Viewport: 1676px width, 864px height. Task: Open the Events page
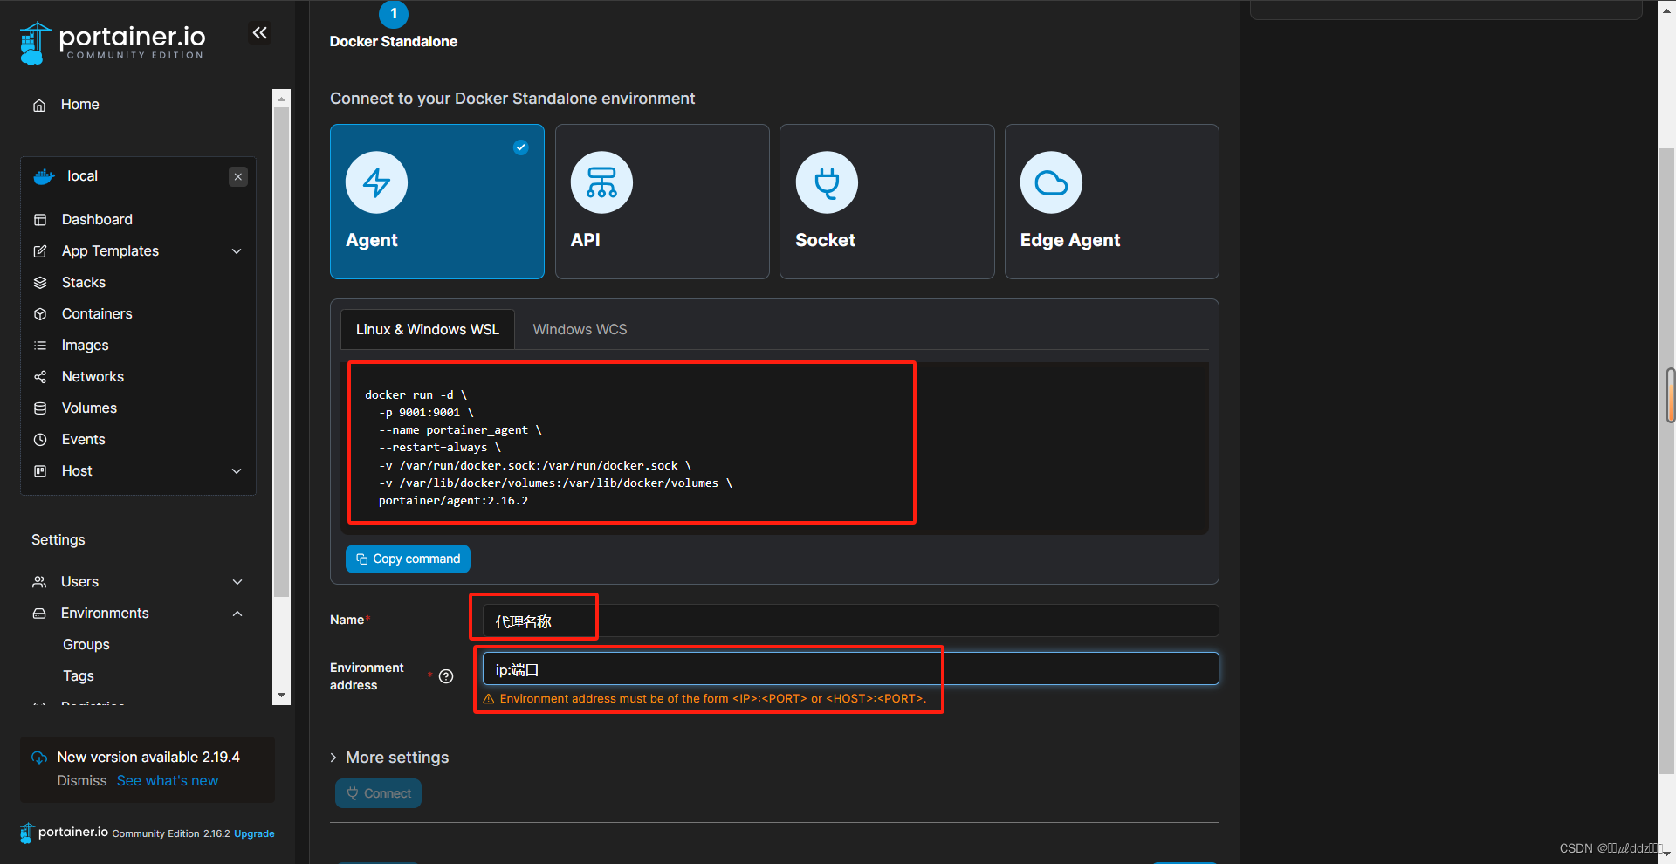click(83, 440)
